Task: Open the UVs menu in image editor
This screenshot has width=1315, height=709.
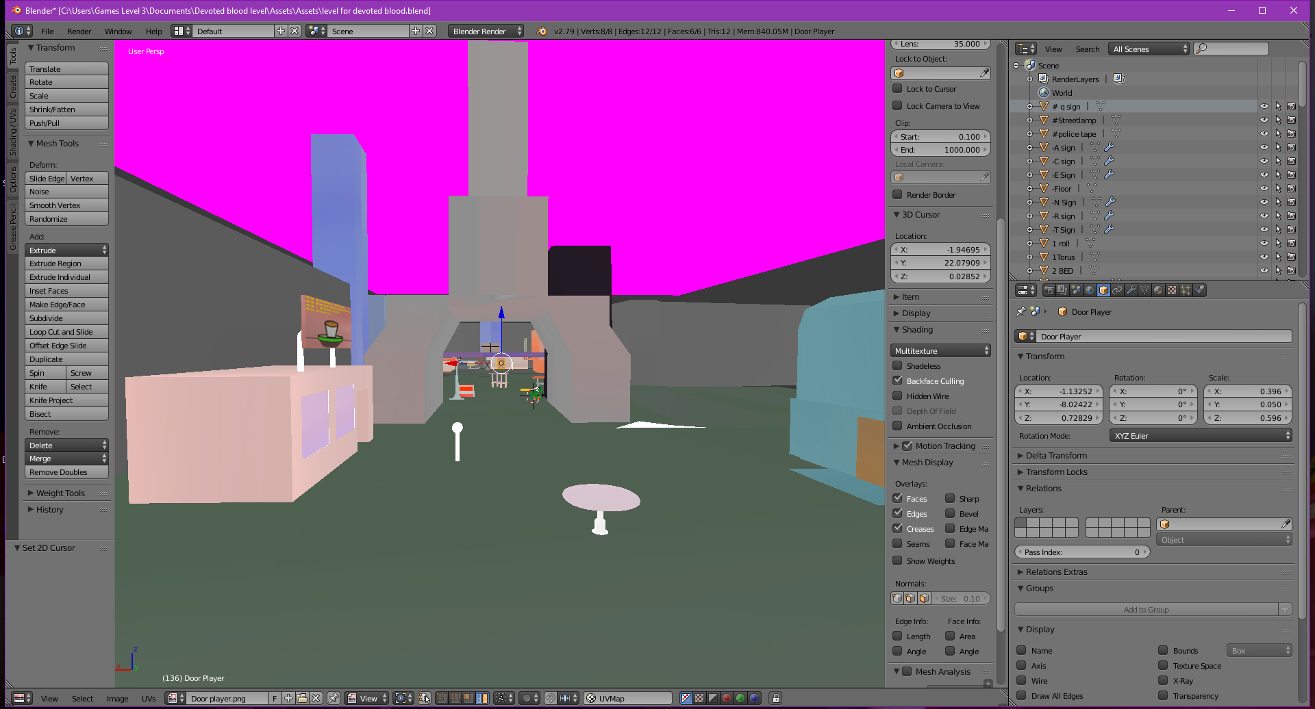Action: click(149, 699)
